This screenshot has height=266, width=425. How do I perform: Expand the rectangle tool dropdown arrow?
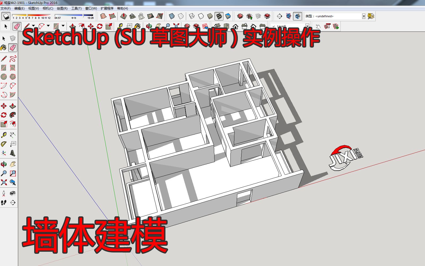tap(63, 26)
